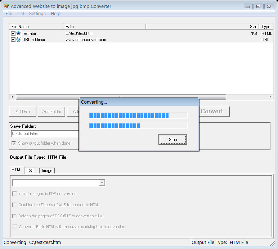Sort by File Name column header

coord(36,27)
